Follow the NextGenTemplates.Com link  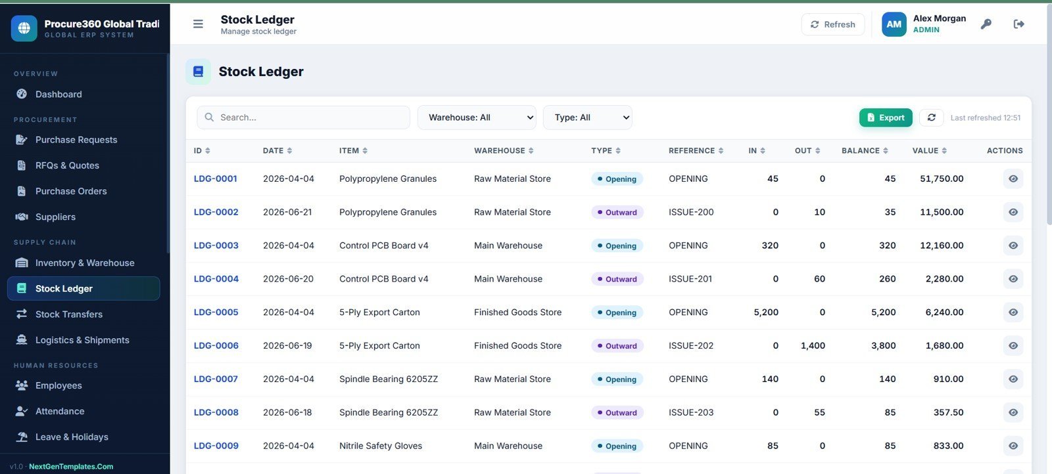tap(71, 466)
